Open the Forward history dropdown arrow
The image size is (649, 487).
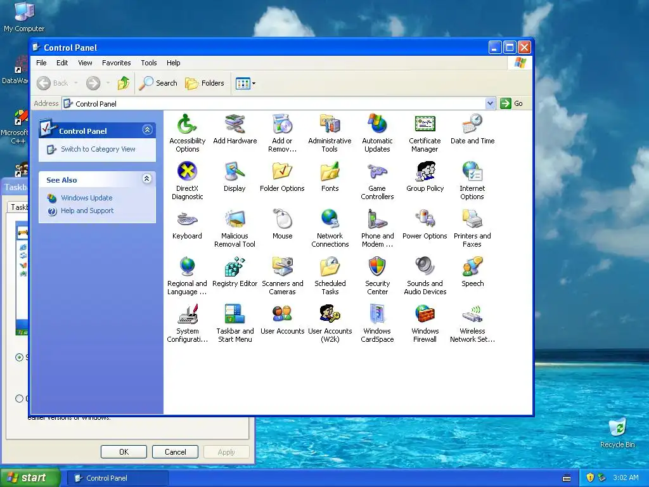(x=108, y=83)
